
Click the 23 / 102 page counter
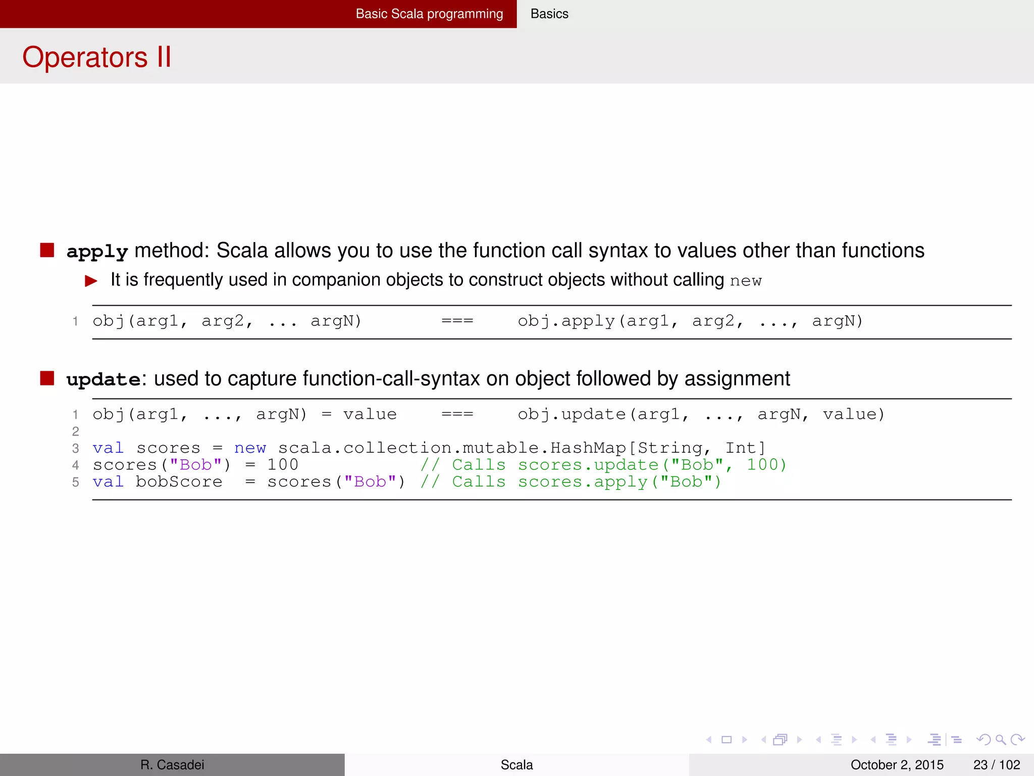point(997,765)
